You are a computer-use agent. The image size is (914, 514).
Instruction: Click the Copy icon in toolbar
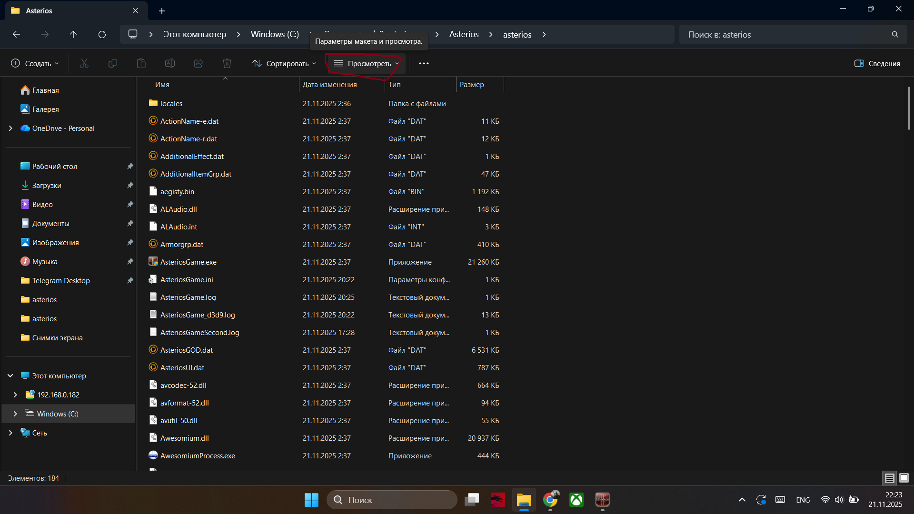[x=113, y=63]
